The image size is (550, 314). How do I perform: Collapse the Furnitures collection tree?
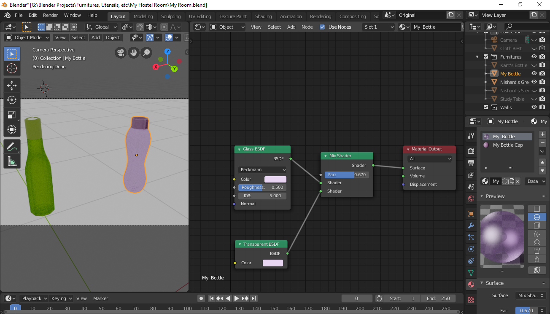coord(477,57)
